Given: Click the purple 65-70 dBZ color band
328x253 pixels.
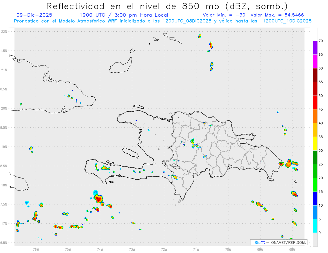Looking at the screenshot, I should pyautogui.click(x=315, y=48).
